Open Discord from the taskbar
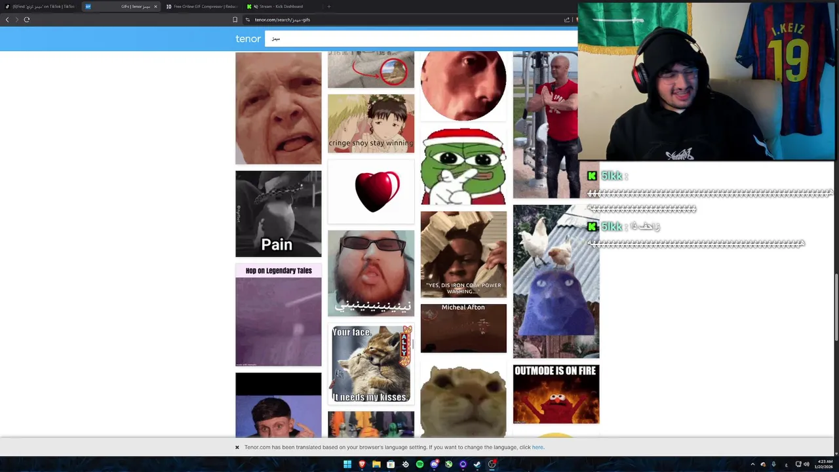This screenshot has height=472, width=839. click(x=434, y=464)
